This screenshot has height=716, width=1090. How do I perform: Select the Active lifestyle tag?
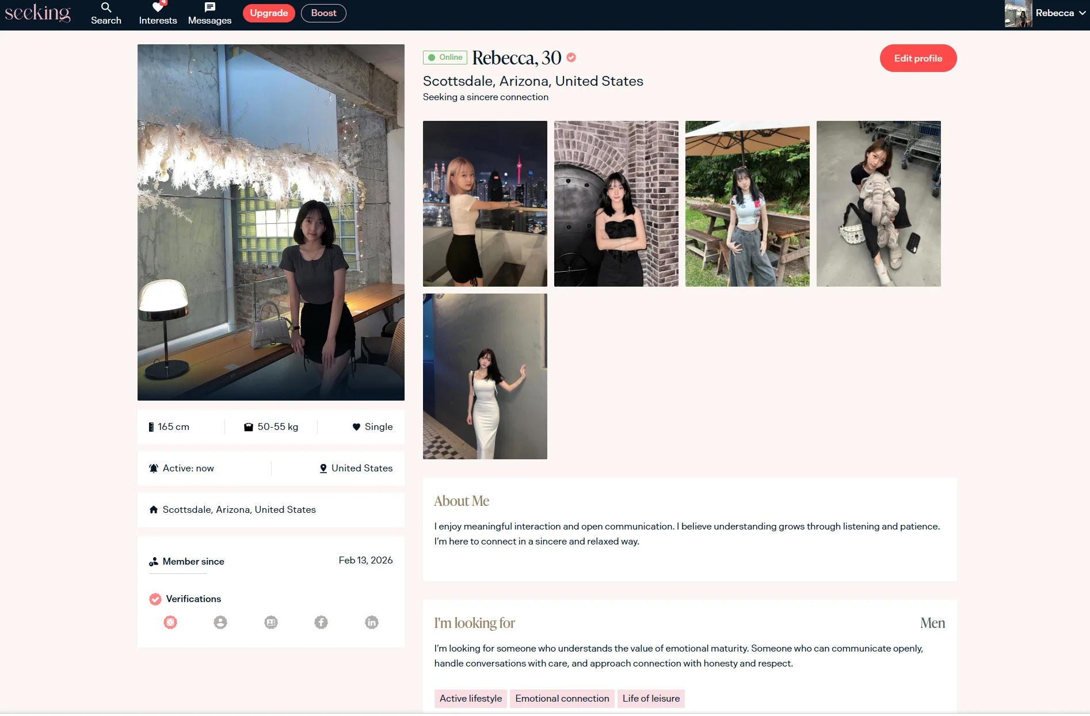click(x=470, y=698)
